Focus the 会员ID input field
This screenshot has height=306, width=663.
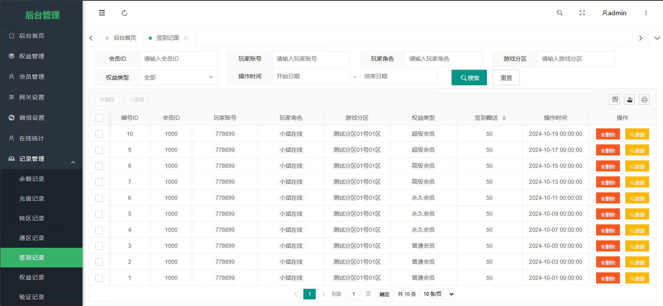click(x=179, y=59)
